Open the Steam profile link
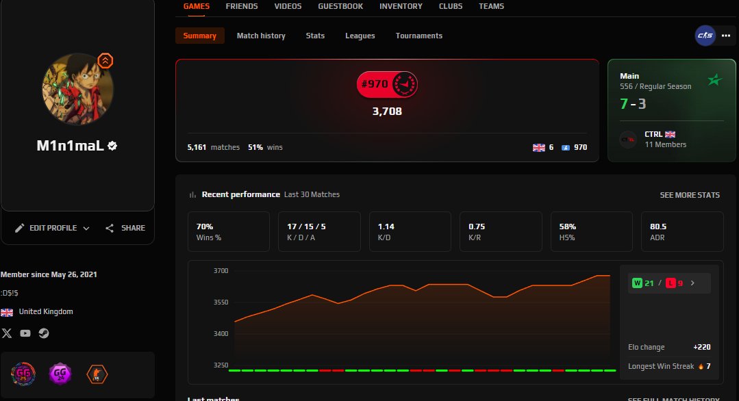Viewport: 739px width, 401px height. point(44,333)
